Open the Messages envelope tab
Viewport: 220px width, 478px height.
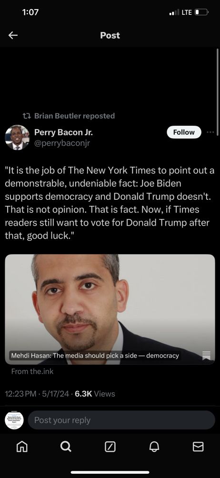pyautogui.click(x=198, y=446)
